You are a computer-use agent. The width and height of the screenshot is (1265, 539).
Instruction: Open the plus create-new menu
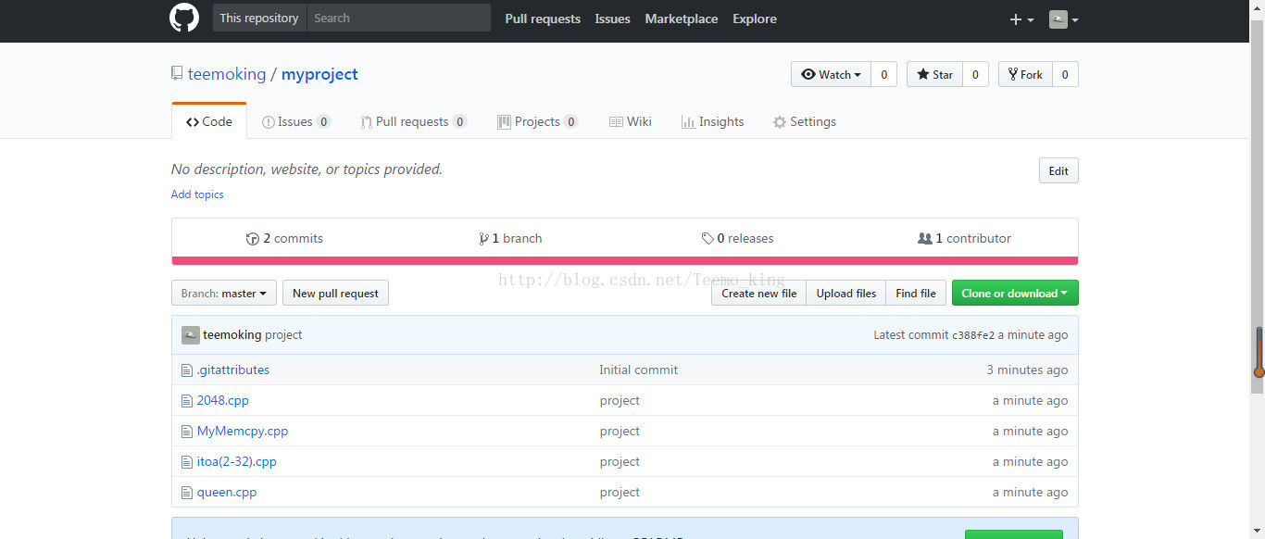[1021, 19]
